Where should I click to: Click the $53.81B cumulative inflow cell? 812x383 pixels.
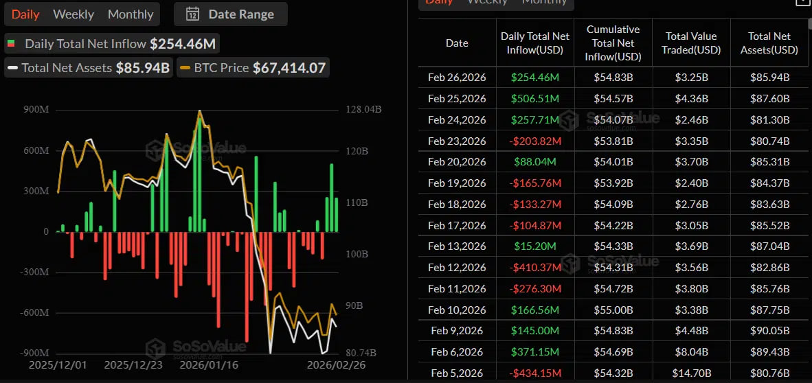pos(613,141)
